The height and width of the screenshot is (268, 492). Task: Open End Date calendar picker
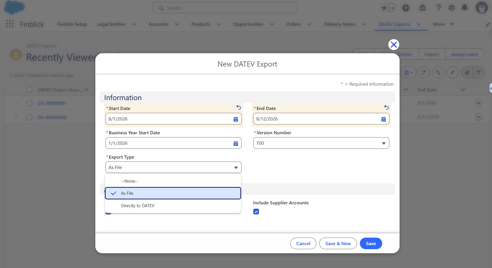[x=384, y=119]
